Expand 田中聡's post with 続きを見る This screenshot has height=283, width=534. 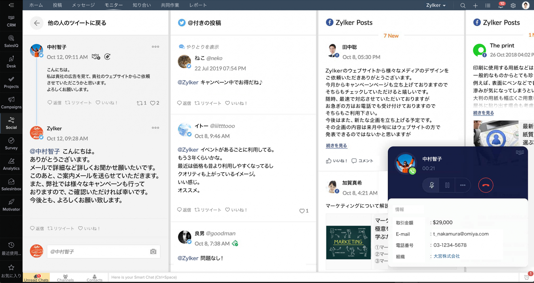click(336, 146)
